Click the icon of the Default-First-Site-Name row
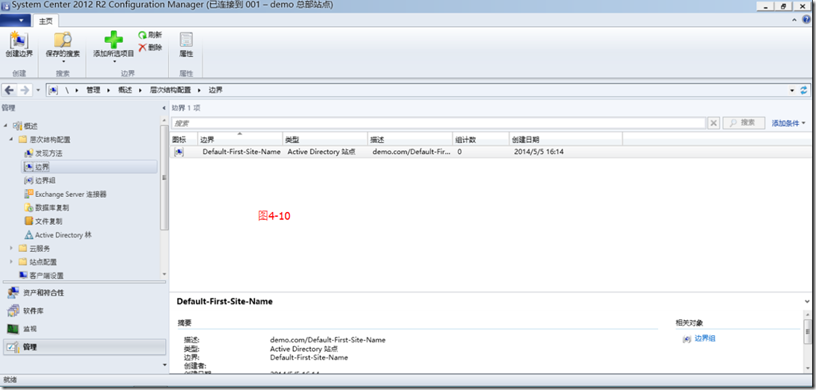This screenshot has width=816, height=390. [x=179, y=152]
